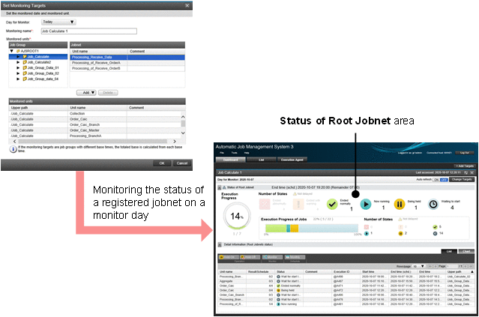Viewport: 479px width, 317px height.
Task: Open the Execution Agent tab
Action: click(x=292, y=160)
